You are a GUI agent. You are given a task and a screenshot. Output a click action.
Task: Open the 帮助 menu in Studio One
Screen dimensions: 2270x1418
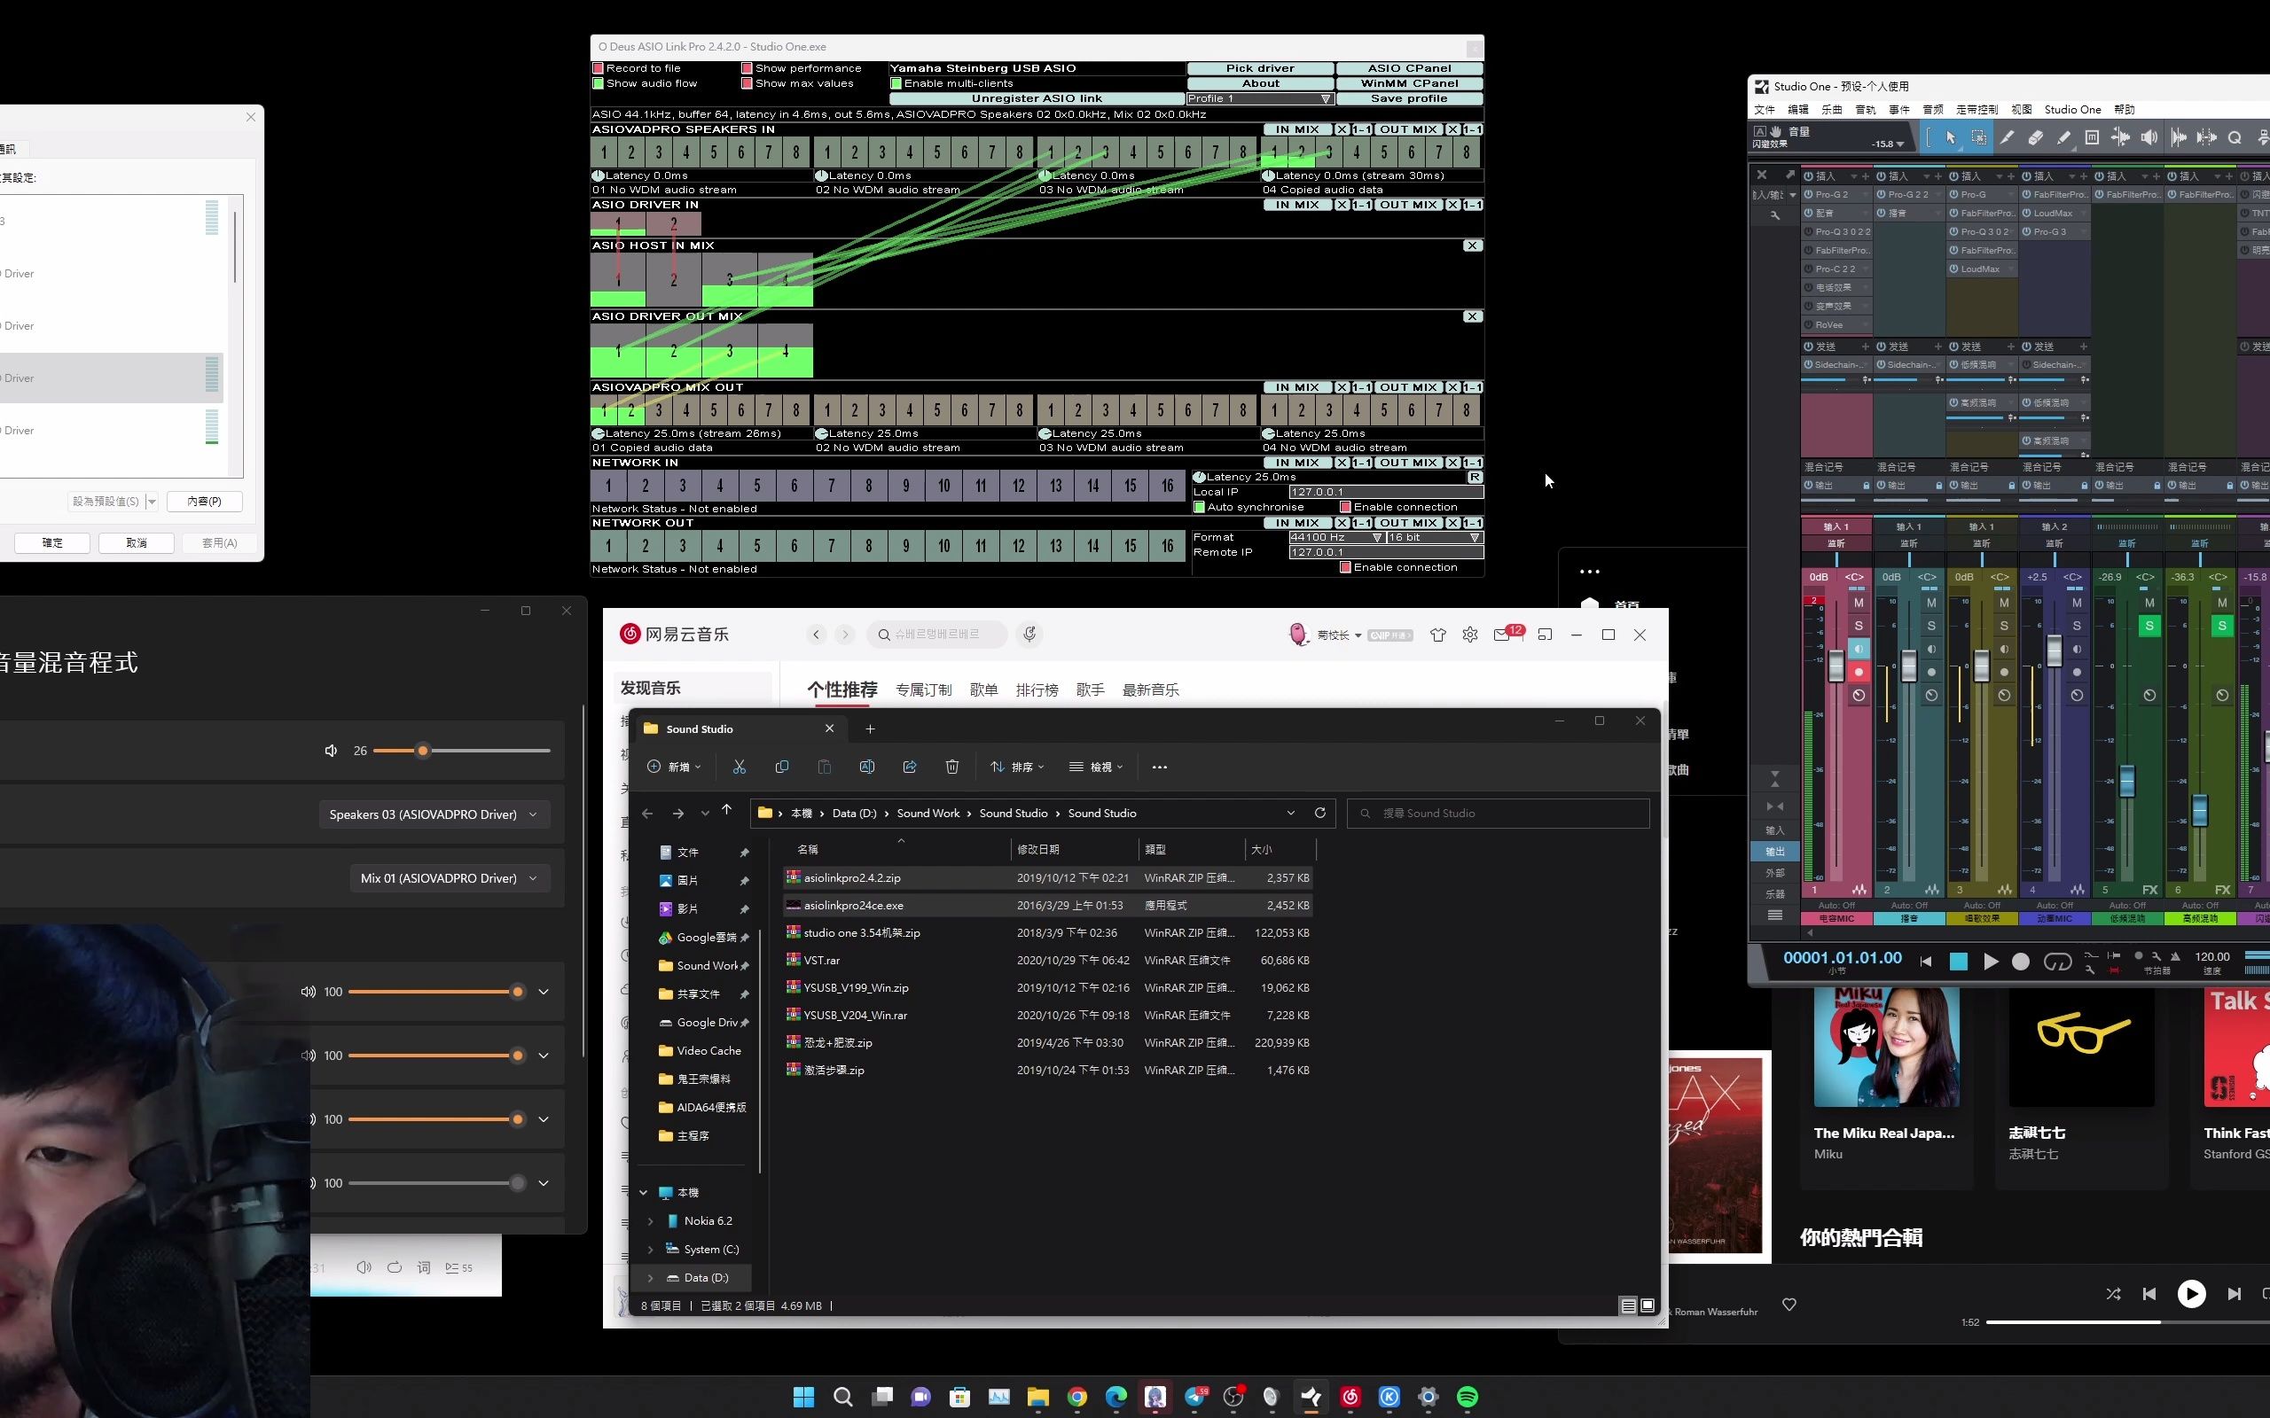coord(2125,110)
